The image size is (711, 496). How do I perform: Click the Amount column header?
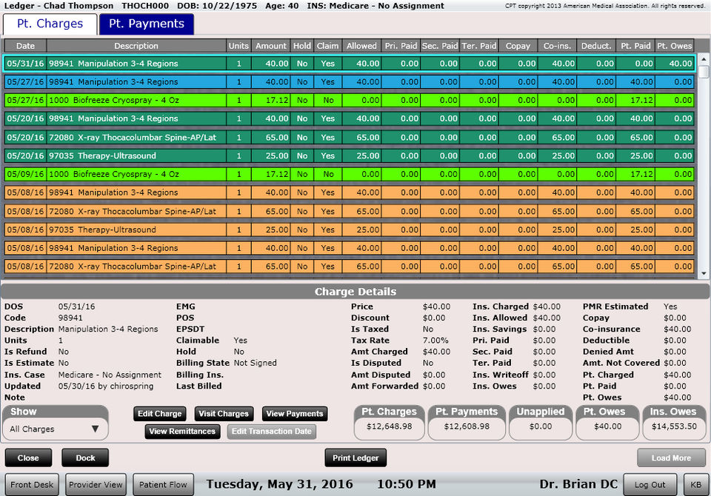point(271,46)
